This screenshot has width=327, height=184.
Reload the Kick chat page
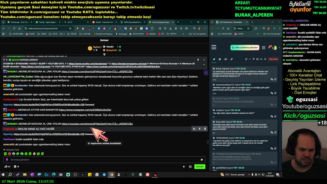tap(14, 28)
